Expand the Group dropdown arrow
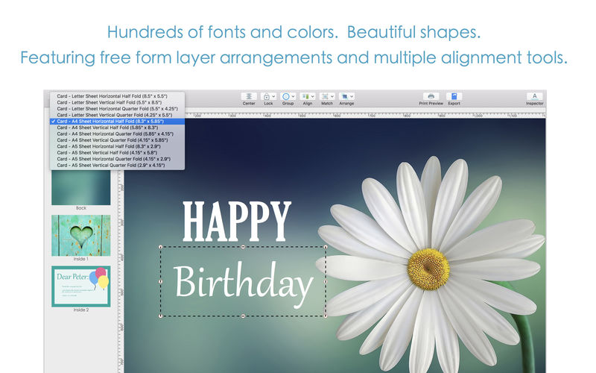Viewport: 596px width, 373px height. pyautogui.click(x=293, y=97)
